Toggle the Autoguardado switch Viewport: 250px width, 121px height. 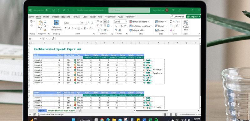pyautogui.click(x=48, y=10)
